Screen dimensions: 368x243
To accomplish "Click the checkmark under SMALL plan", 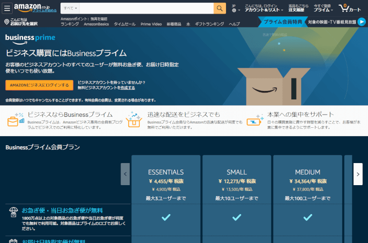I will [x=237, y=217].
